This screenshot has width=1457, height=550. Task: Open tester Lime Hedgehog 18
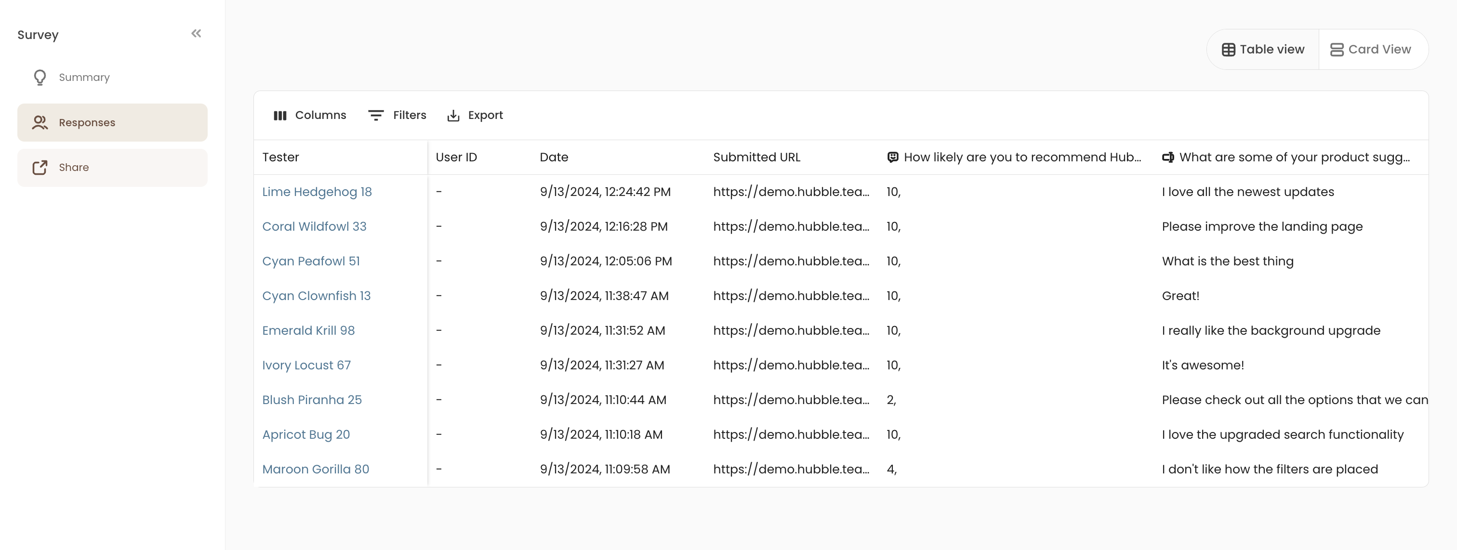[317, 192]
